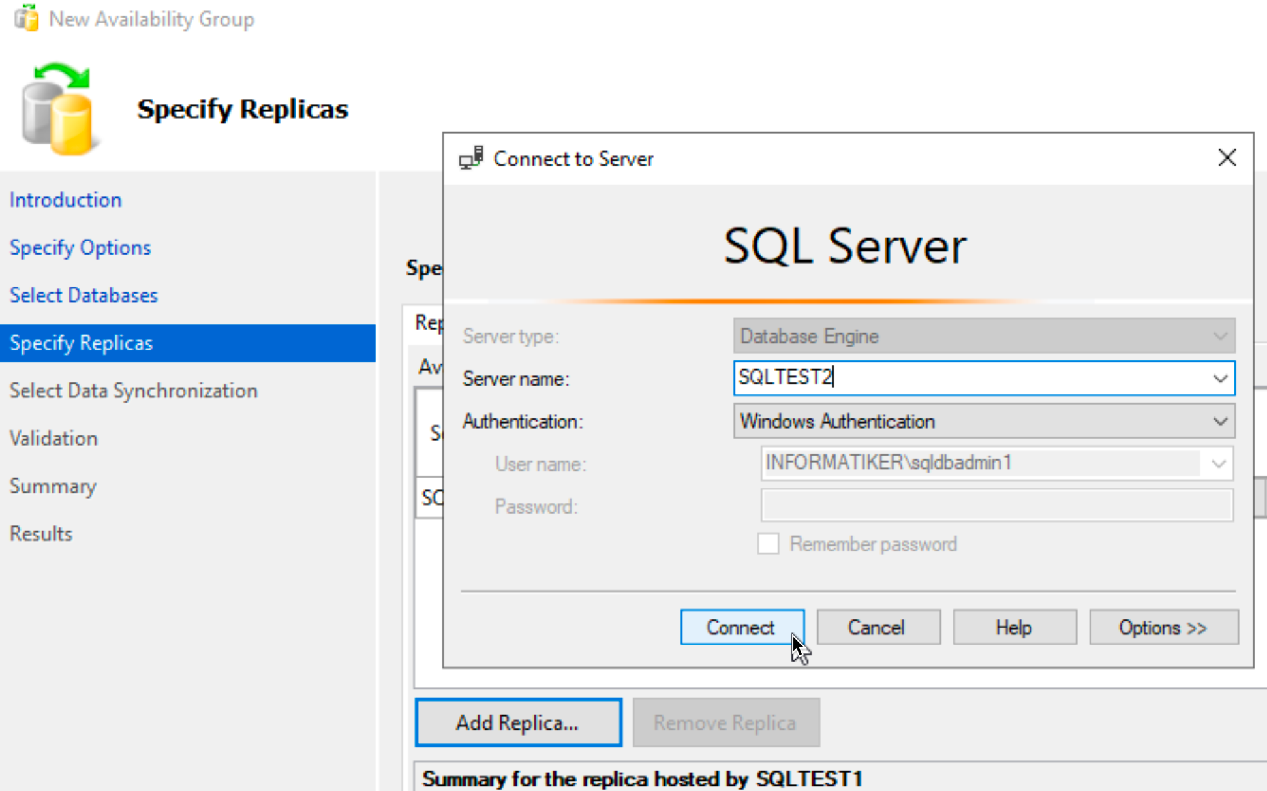Click the Connect button

click(742, 627)
